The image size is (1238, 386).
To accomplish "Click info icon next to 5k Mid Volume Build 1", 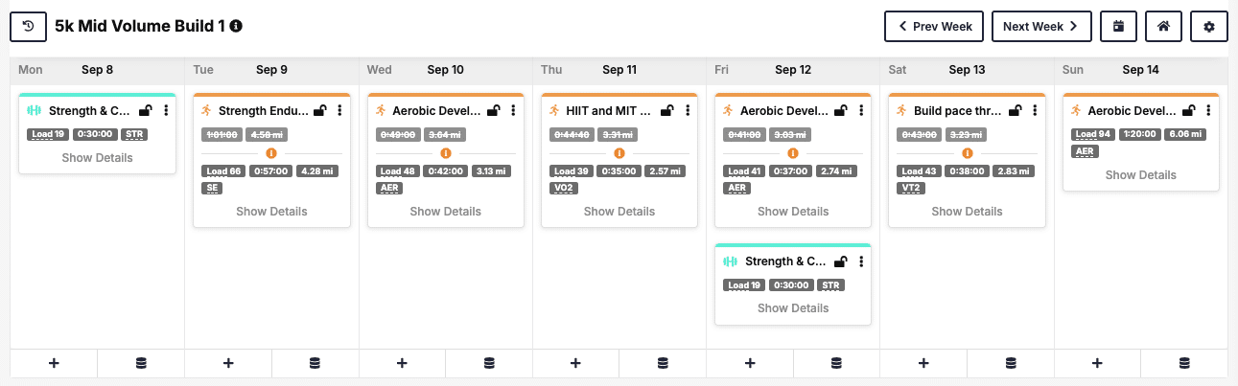I will (x=236, y=26).
